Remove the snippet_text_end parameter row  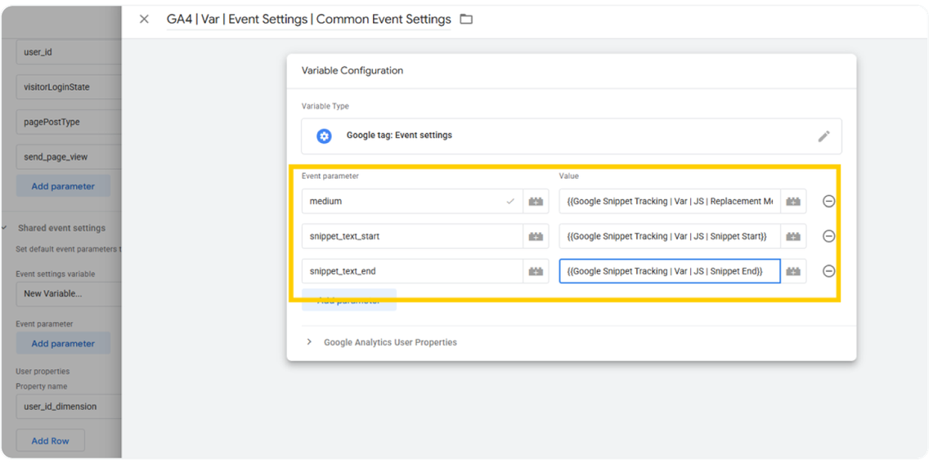coord(829,271)
